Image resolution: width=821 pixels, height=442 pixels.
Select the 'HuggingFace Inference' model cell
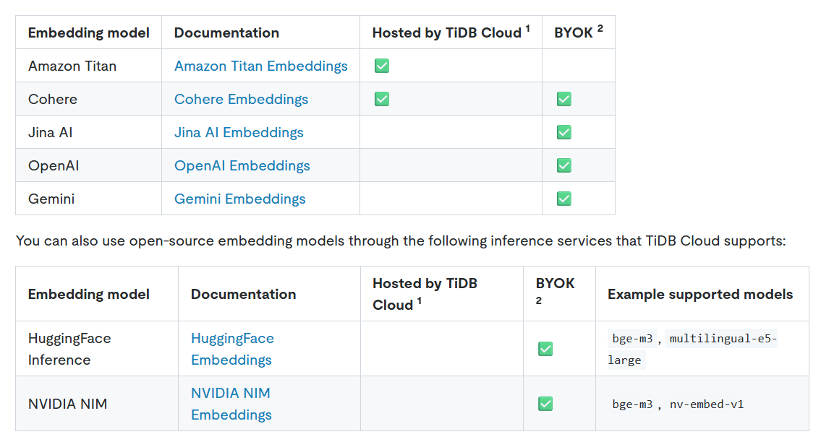click(x=97, y=349)
